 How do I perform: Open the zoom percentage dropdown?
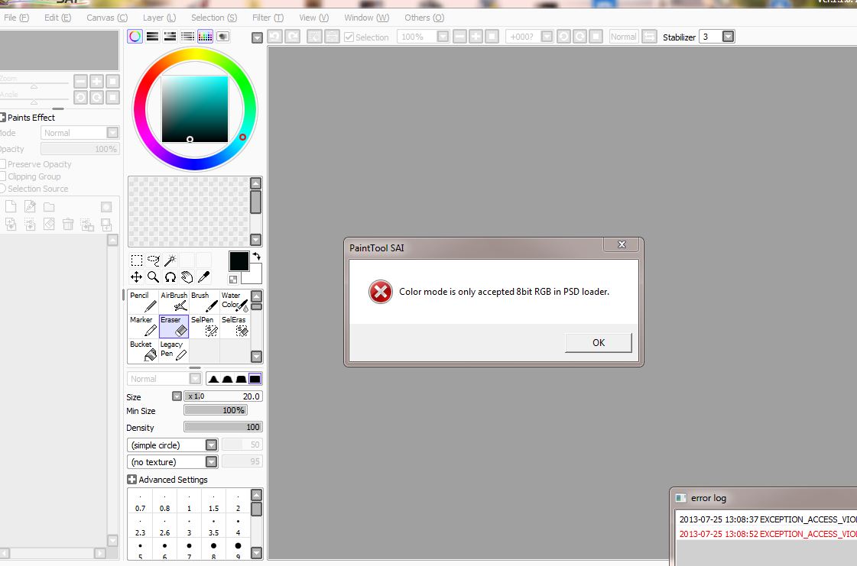tap(443, 37)
